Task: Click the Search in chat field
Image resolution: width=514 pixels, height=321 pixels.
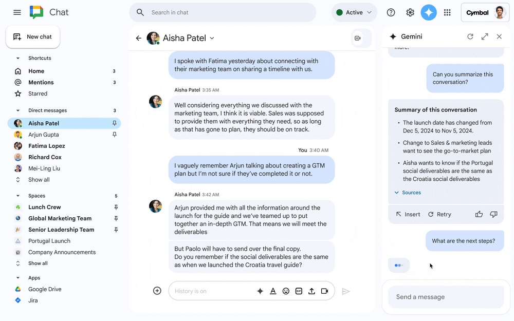Action: click(x=226, y=13)
